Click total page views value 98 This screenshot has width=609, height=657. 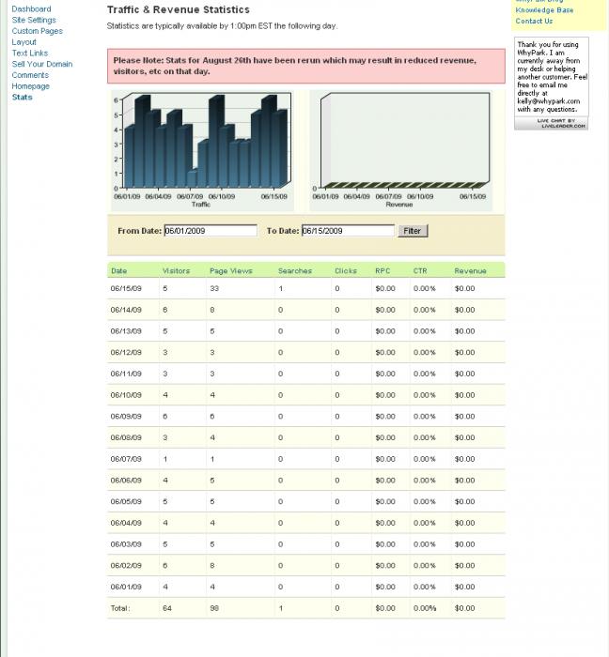(214, 608)
